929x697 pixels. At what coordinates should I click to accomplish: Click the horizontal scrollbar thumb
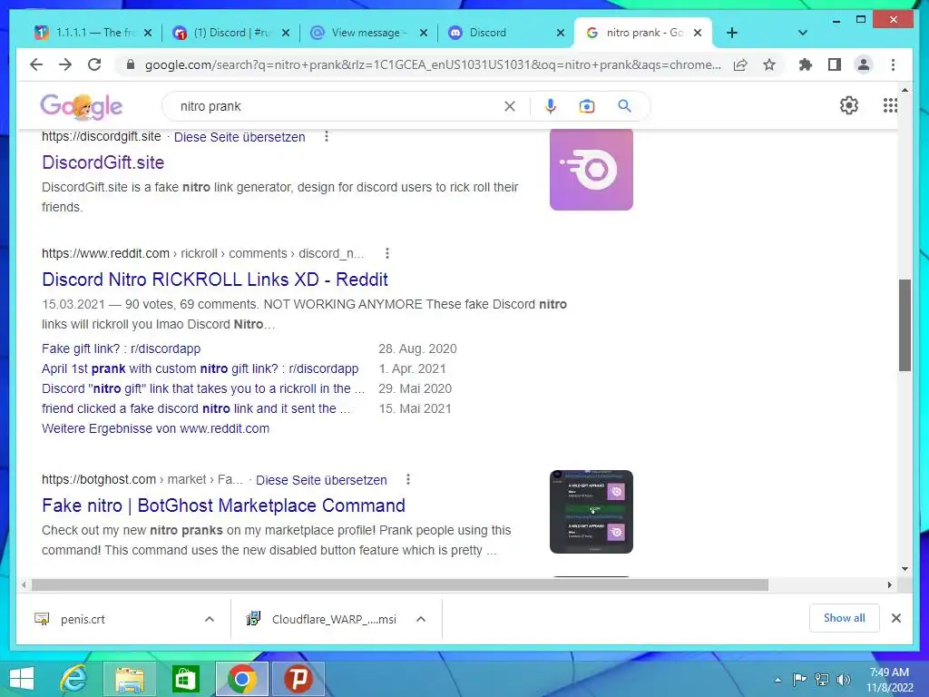(x=400, y=585)
